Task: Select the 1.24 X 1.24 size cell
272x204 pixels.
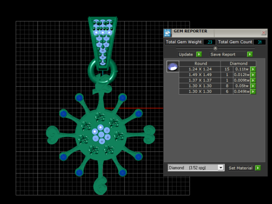Action: click(200, 69)
